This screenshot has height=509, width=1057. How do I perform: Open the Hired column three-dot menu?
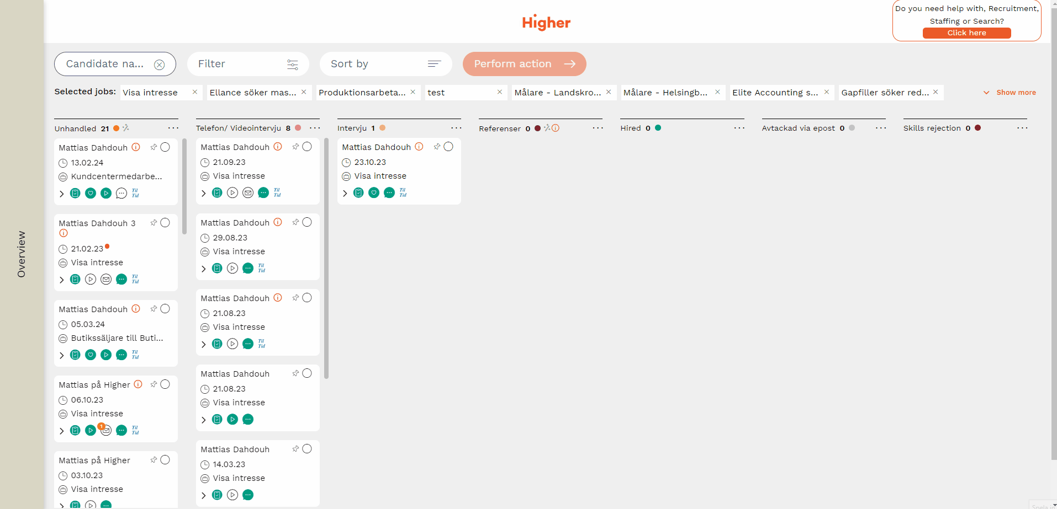739,128
